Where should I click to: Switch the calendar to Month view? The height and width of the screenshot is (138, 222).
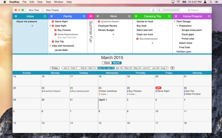click(117, 63)
